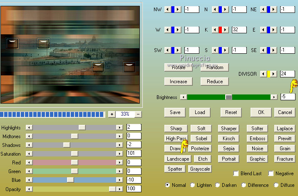Decrease the SE value with left arrow
The height and width of the screenshot is (196, 298).
[263, 50]
